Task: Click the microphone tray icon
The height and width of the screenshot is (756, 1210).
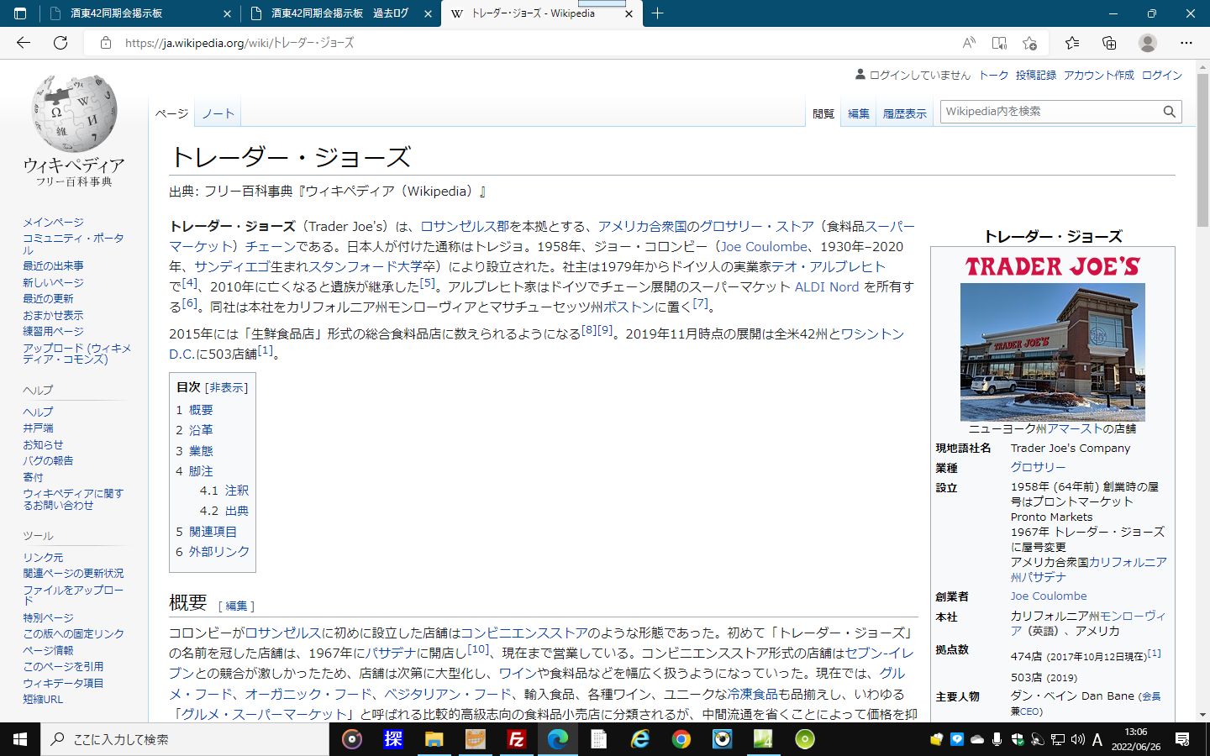Action: point(997,739)
